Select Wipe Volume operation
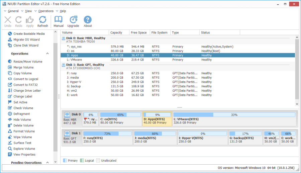Viewport: 301px width, 173px height. (x=20, y=137)
